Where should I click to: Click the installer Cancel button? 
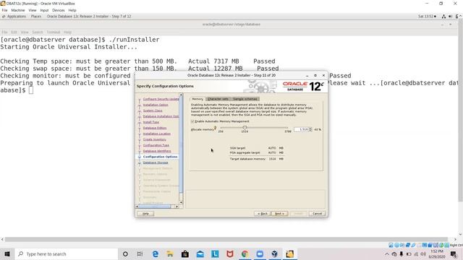[317, 214]
